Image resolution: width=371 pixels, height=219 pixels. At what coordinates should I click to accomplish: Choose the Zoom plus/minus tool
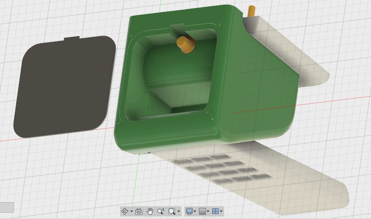(161, 211)
